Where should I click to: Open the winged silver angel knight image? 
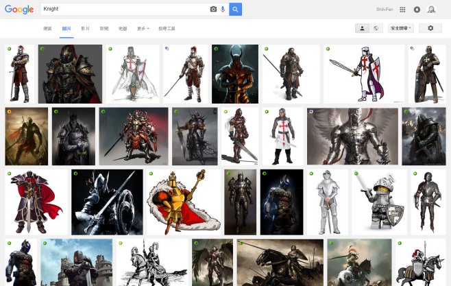tap(352, 136)
